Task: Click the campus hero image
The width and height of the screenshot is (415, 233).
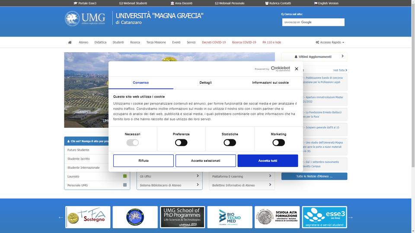Action: [86, 90]
